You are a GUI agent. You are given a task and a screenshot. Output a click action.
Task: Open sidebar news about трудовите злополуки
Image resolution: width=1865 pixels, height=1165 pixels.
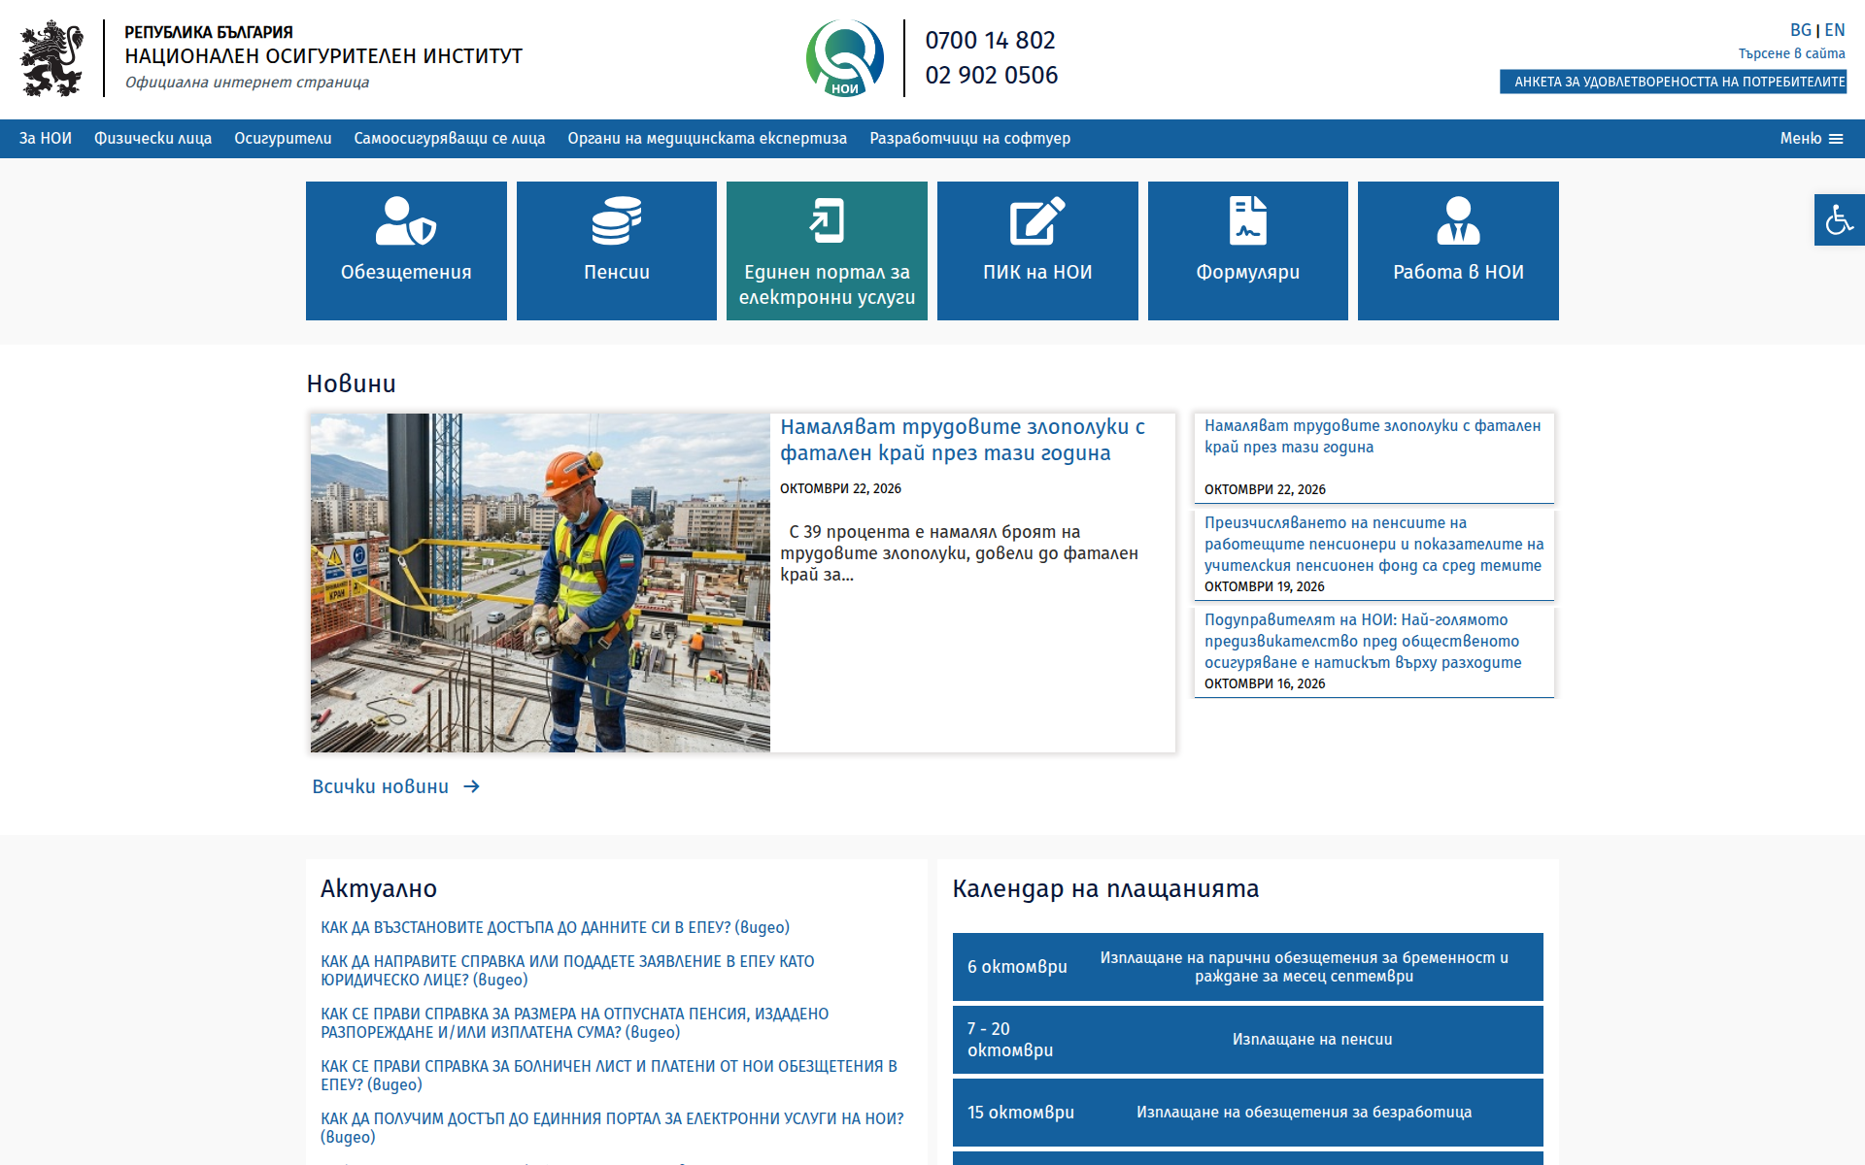click(1373, 436)
